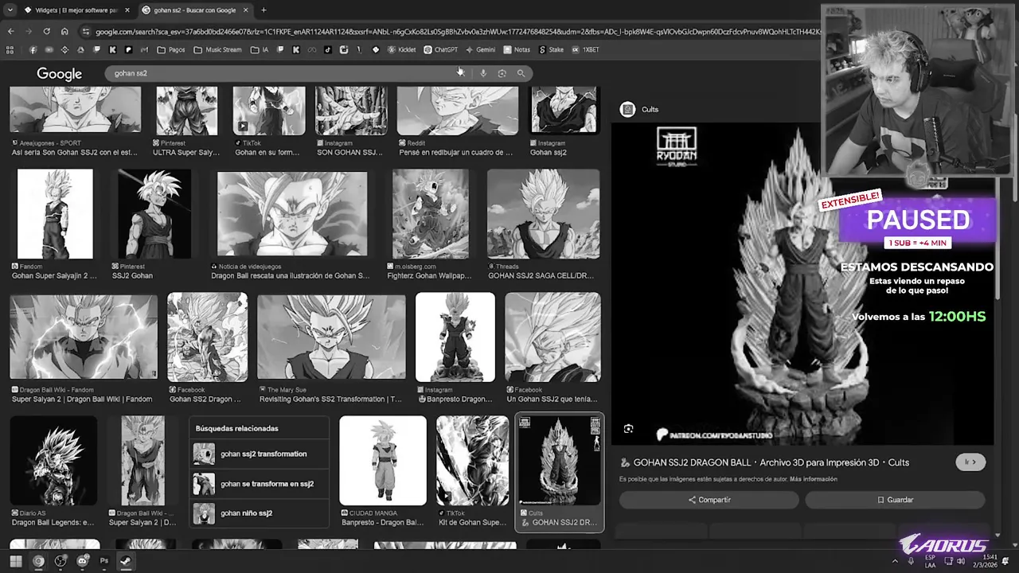This screenshot has height=573, width=1019.
Task: Open the Notas bookmark
Action: (517, 49)
